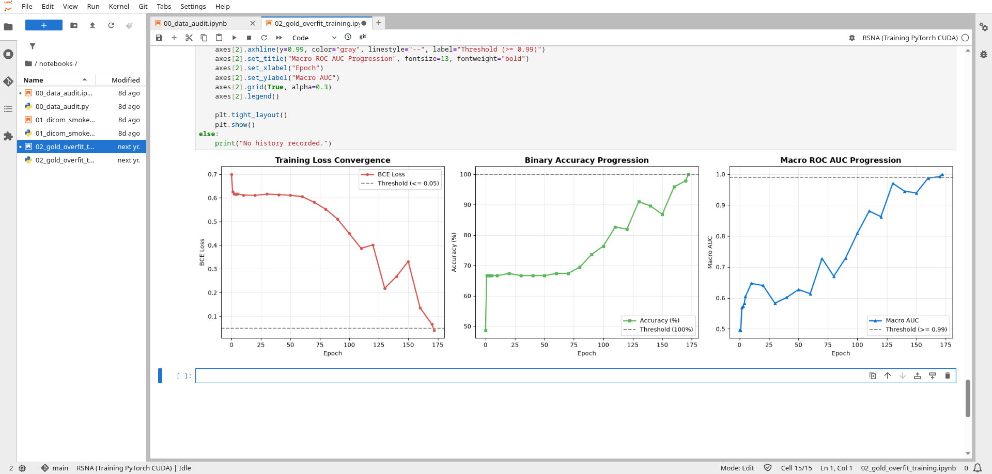Viewport: 992px width, 474px height.
Task: Copy the selected cell
Action: tap(204, 38)
